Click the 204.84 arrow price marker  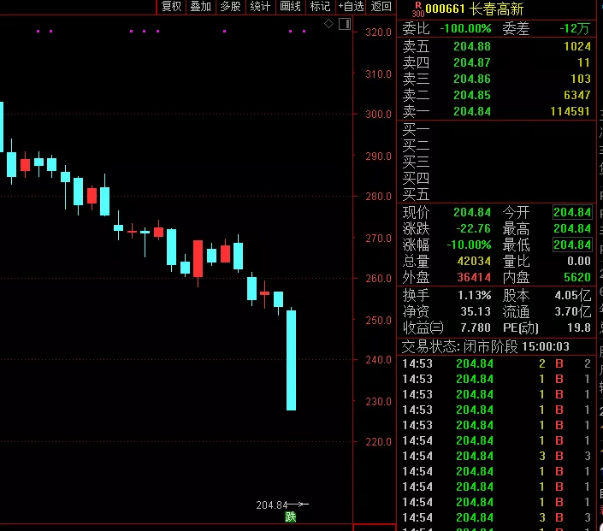coord(281,504)
